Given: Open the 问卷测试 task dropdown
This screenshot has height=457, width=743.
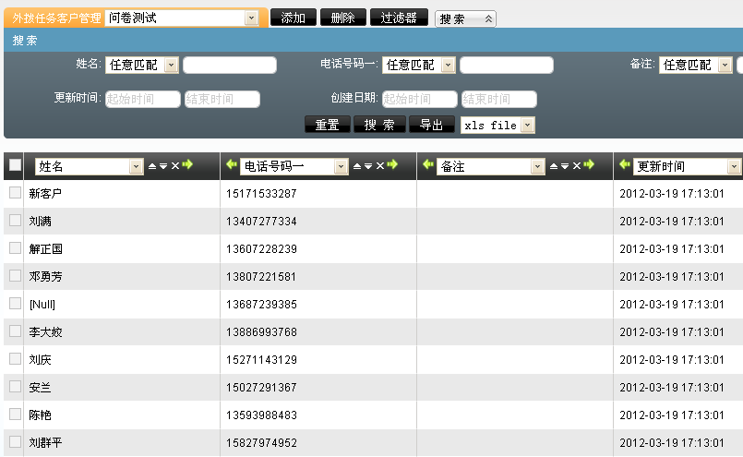Looking at the screenshot, I should 251,18.
